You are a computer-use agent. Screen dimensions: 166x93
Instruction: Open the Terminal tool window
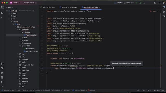pyautogui.click(x=2, y=78)
